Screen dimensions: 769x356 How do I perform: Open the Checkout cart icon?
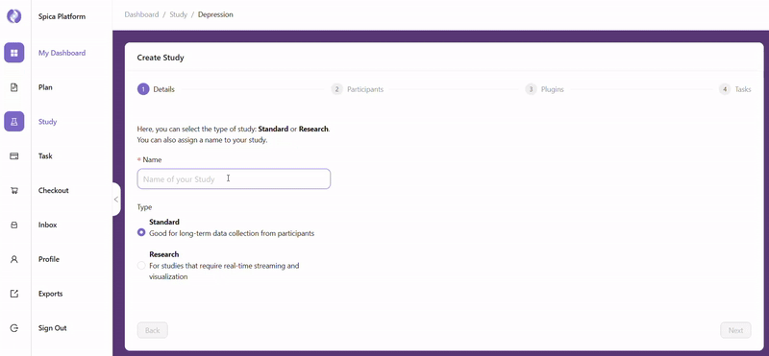tap(14, 191)
